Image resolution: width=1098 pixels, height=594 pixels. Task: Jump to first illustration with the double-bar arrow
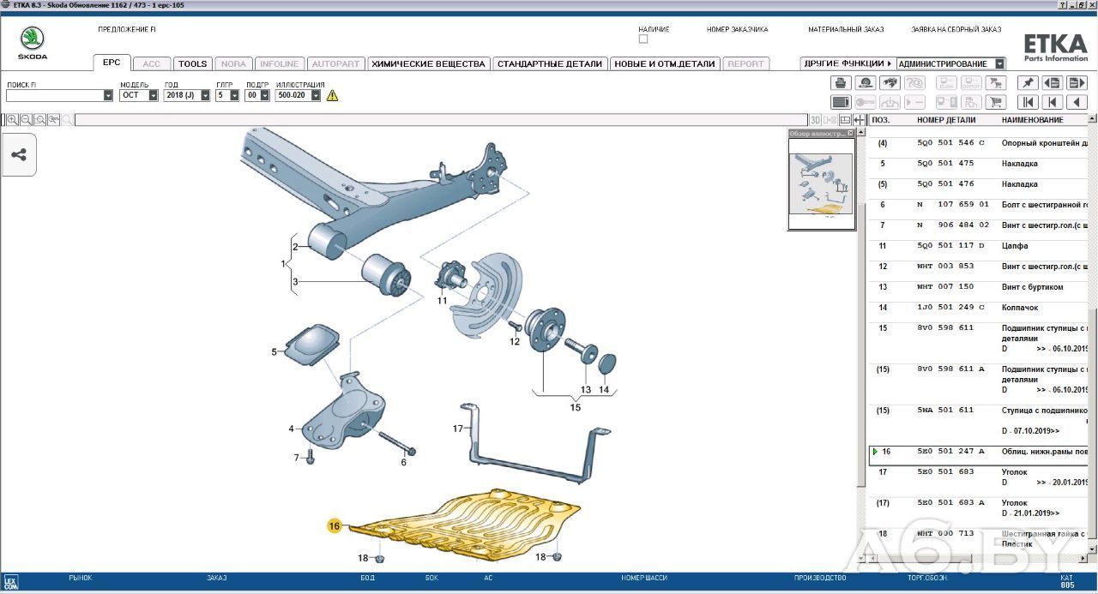1027,102
